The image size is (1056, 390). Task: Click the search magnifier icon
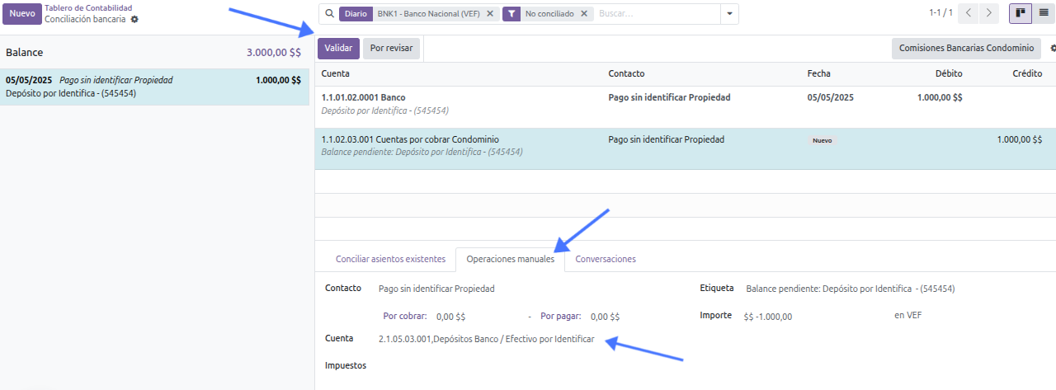(x=330, y=14)
